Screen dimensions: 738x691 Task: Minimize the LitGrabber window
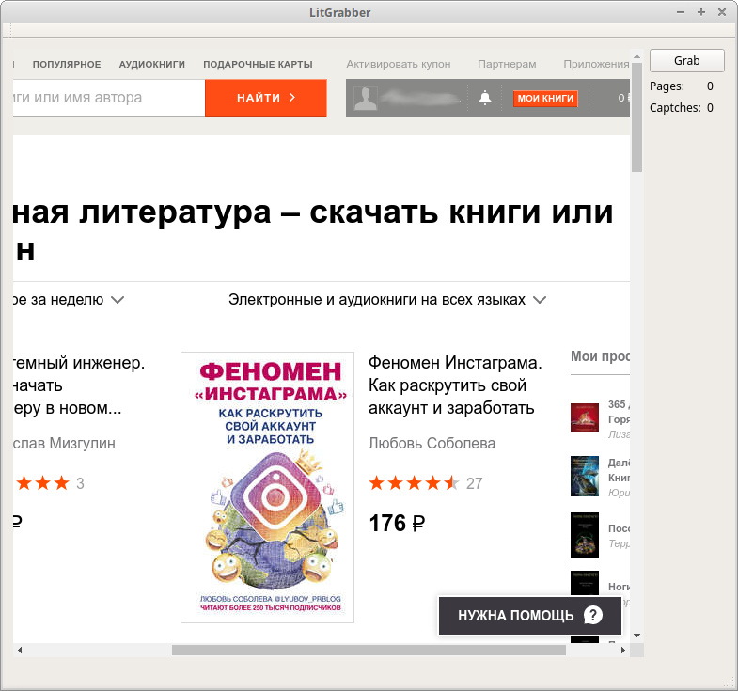coord(681,12)
